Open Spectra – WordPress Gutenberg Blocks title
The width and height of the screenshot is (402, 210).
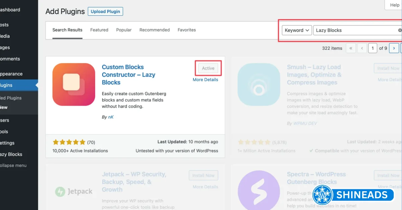(x=316, y=178)
